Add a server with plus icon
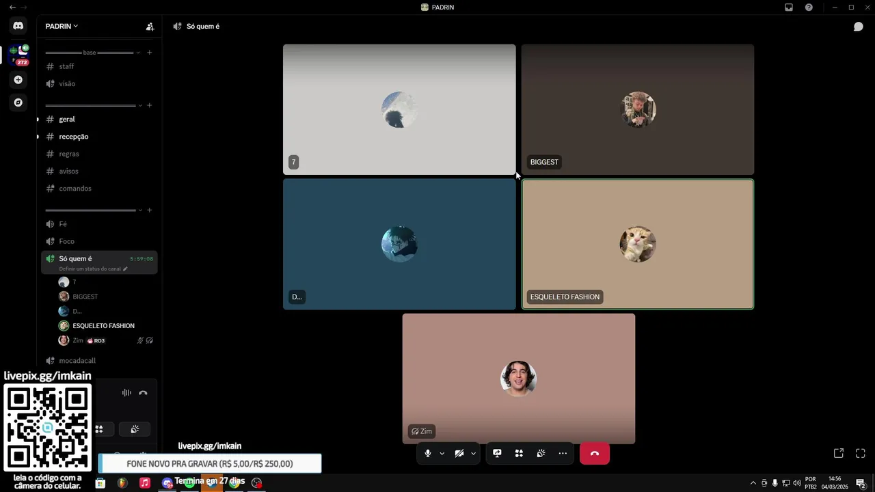875x492 pixels. [18, 80]
